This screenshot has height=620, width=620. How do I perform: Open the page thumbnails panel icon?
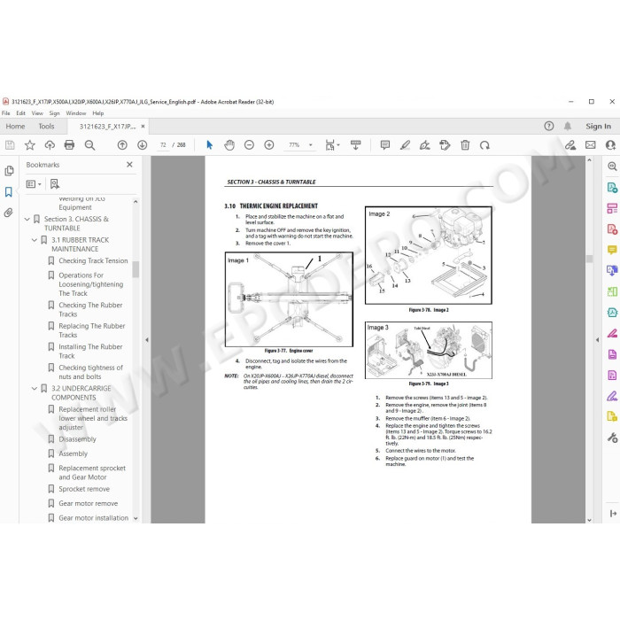[9, 171]
